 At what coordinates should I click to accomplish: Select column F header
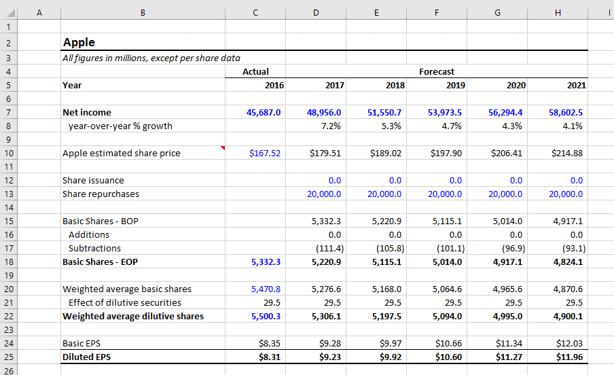click(437, 12)
